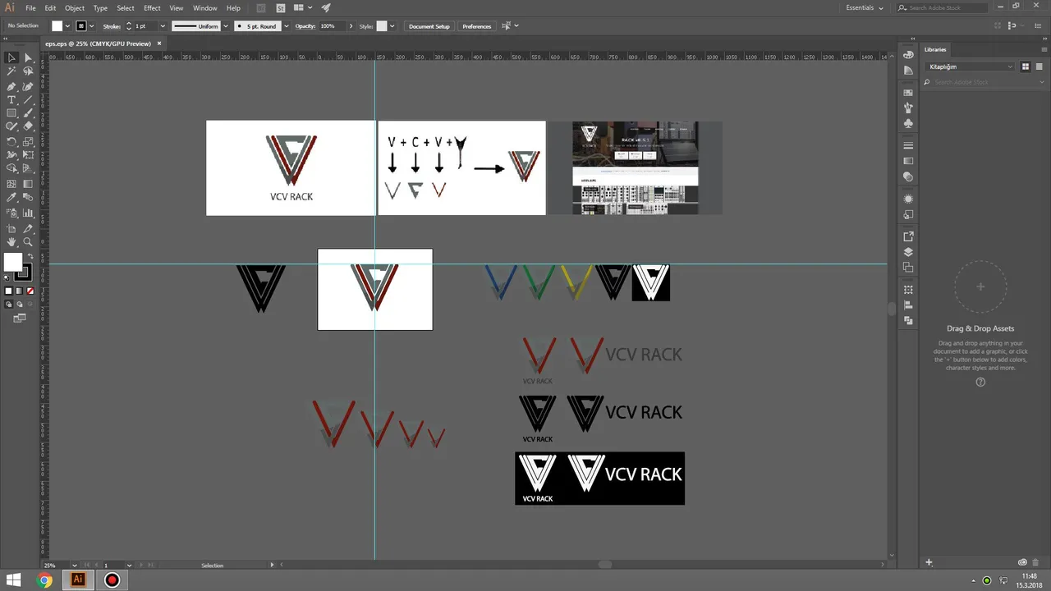Select the Selection tool (black arrow)
Image resolution: width=1051 pixels, height=591 pixels.
pyautogui.click(x=11, y=57)
